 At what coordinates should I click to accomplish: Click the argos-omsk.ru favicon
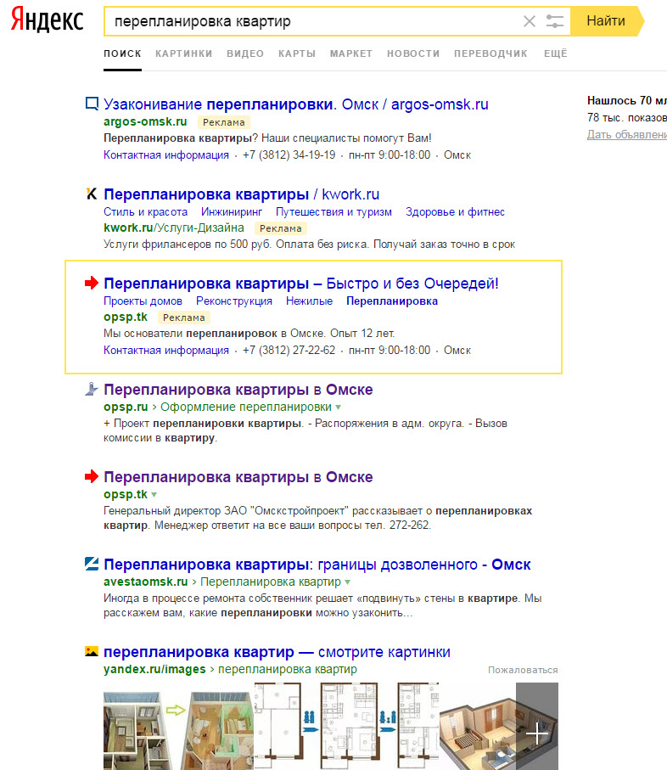92,104
